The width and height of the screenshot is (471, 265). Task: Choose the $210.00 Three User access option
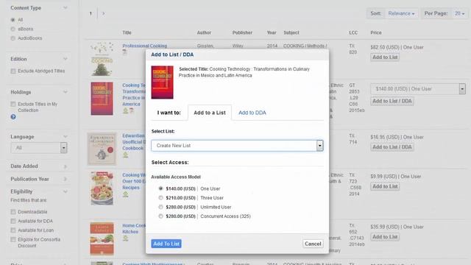tap(160, 198)
